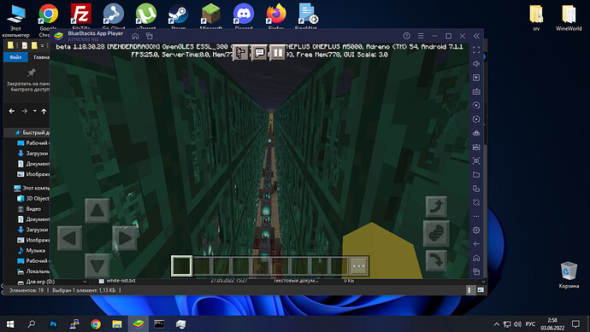Open the BlueStacks hamburger menu
Screen dimensions: 590x332
coord(421,36)
